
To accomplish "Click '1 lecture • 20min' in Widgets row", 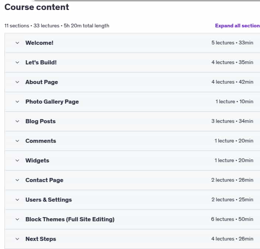I will tap(234, 160).
